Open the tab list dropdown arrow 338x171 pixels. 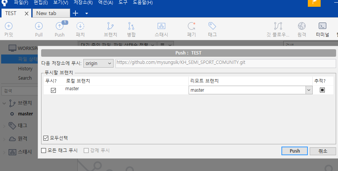87,13
